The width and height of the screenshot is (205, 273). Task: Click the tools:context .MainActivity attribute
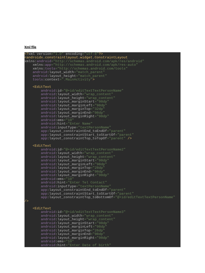coord(64,79)
